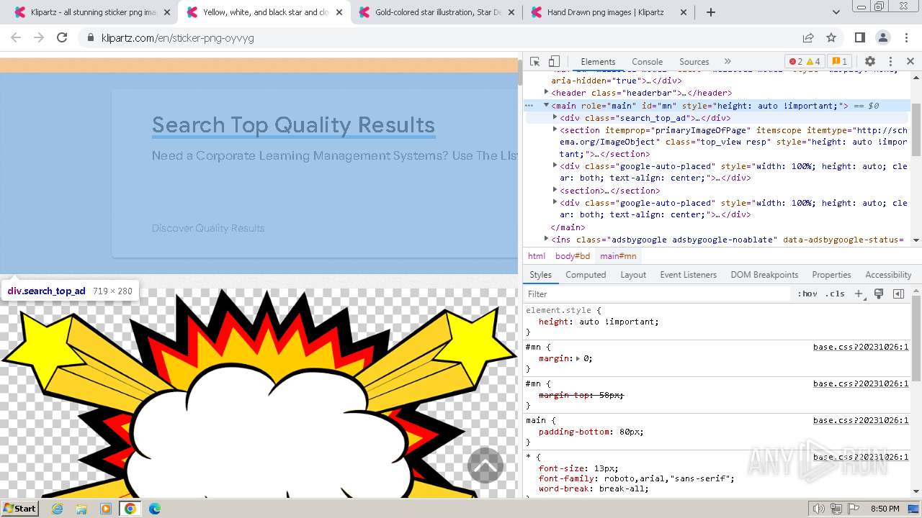The height and width of the screenshot is (518, 922).
Task: Open base.css link beside main padding-bottom rule
Action: [x=861, y=420]
